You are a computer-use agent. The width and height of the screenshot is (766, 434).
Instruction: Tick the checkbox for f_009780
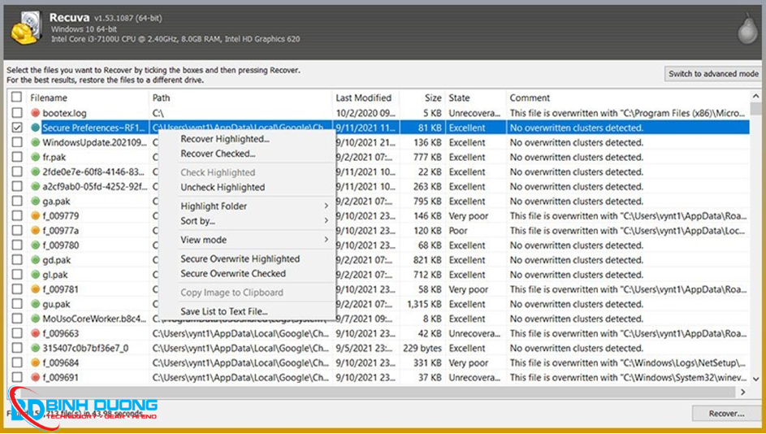pos(16,245)
